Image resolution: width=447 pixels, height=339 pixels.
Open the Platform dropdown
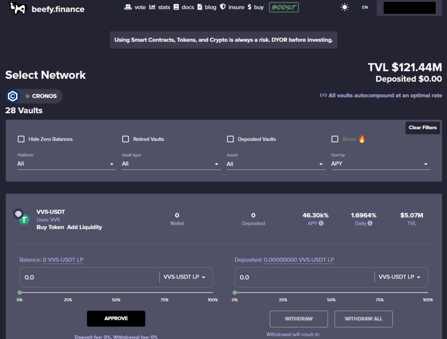(x=66, y=164)
